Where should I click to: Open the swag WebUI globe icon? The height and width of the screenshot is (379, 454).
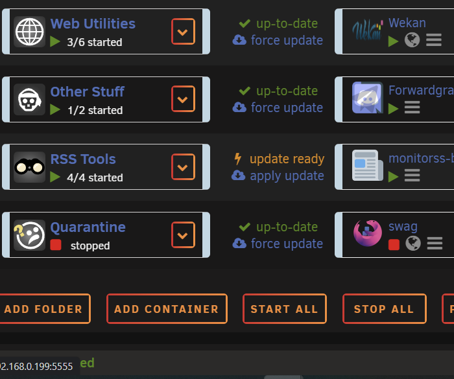click(413, 244)
